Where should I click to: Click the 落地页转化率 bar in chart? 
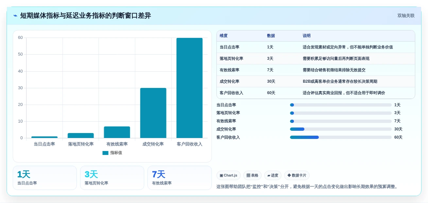81,135
